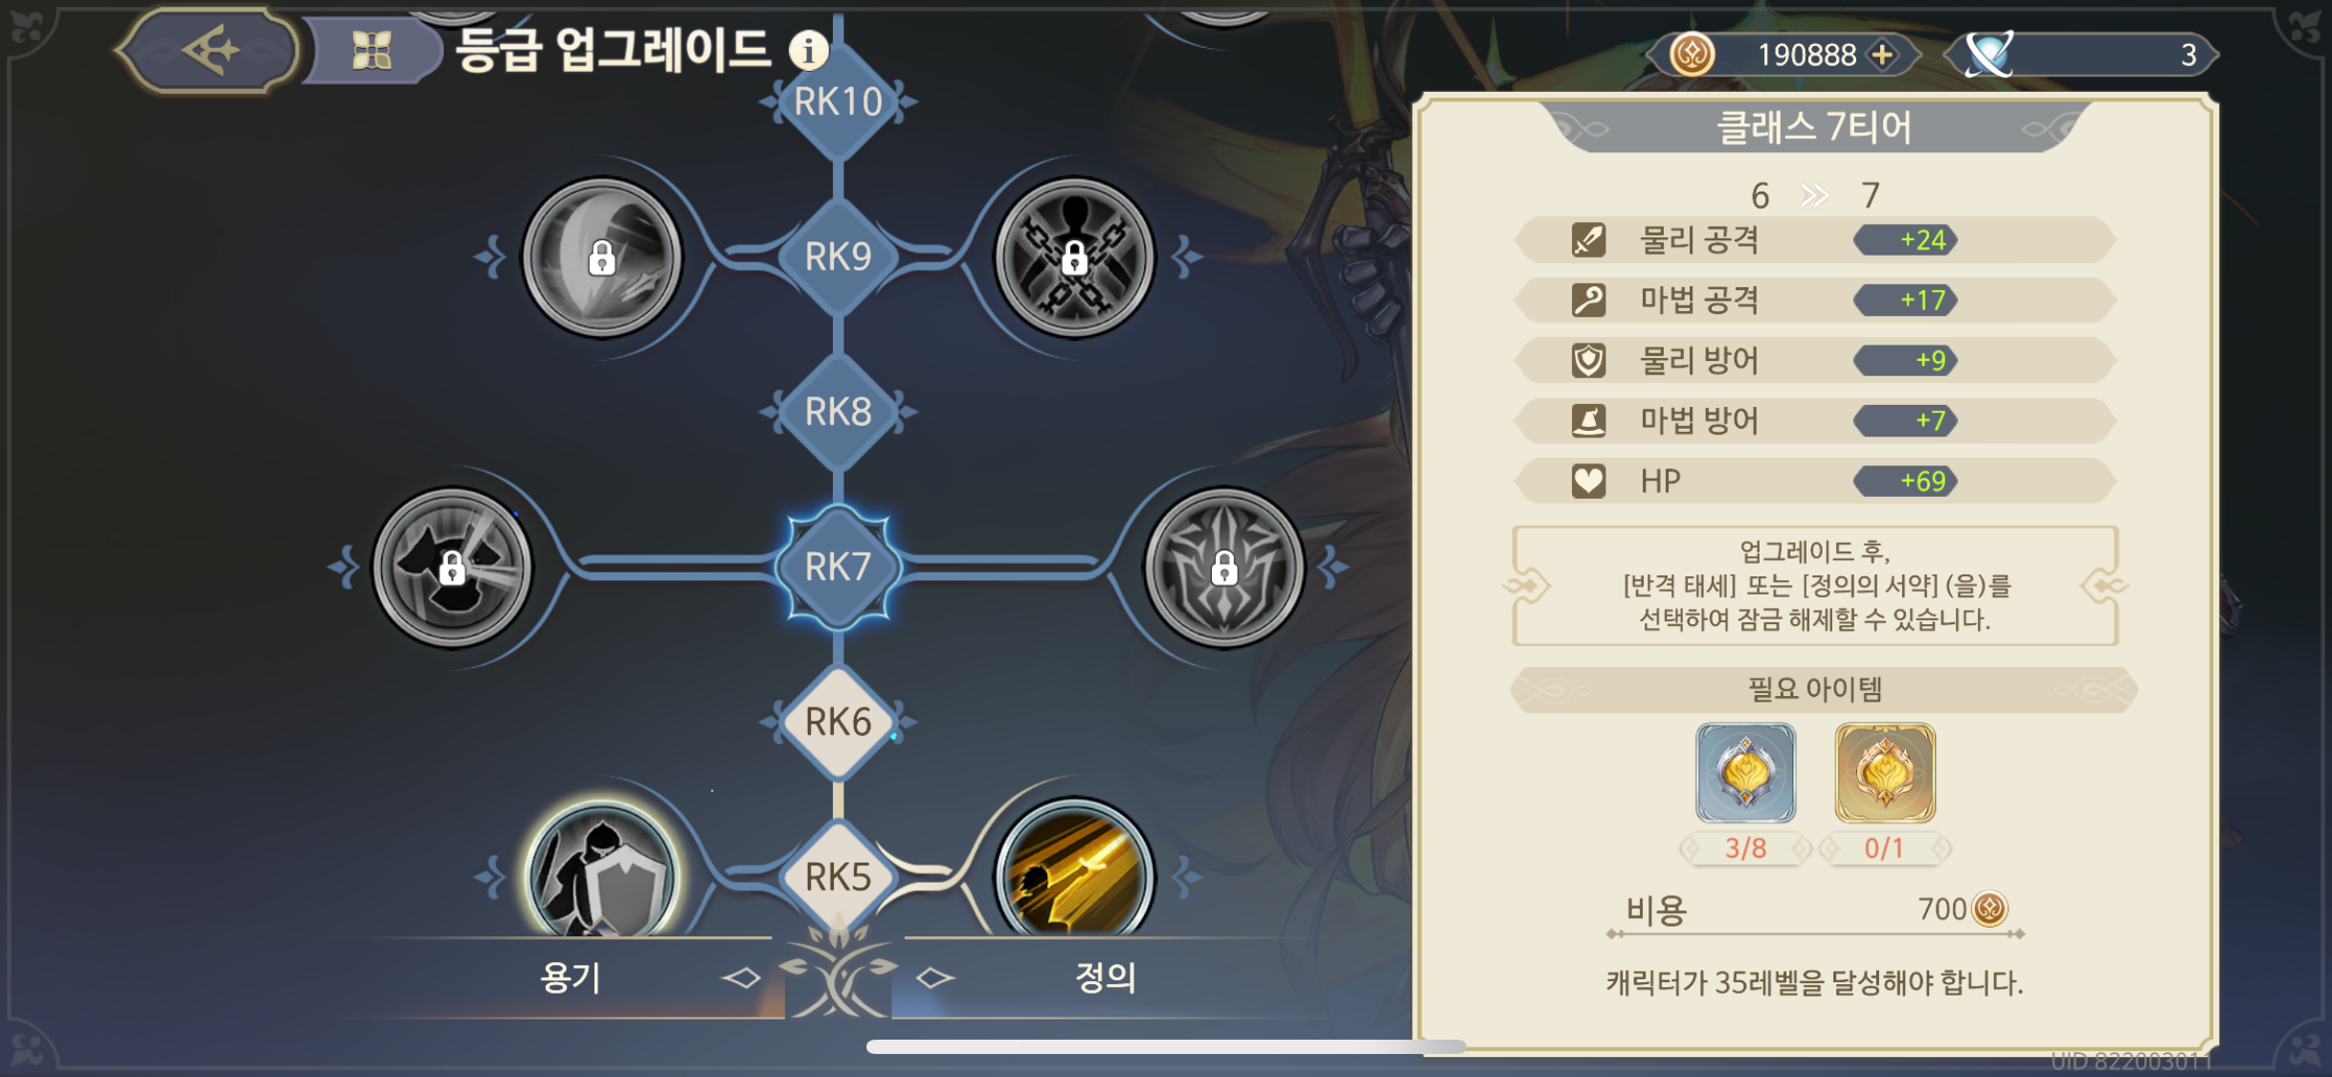Select the locked counter stance skill at RK7
Image resolution: width=2332 pixels, height=1077 pixels.
[452, 567]
